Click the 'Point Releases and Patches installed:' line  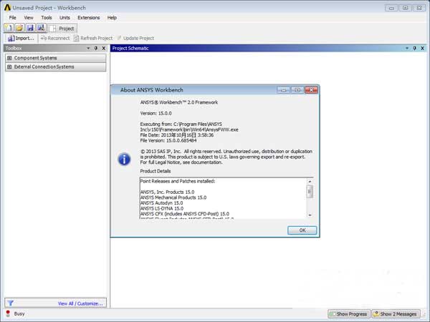[x=178, y=181]
